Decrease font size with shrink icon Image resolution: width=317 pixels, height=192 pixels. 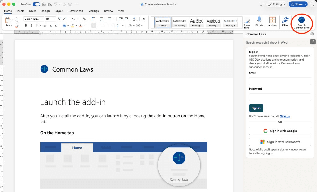(65, 19)
